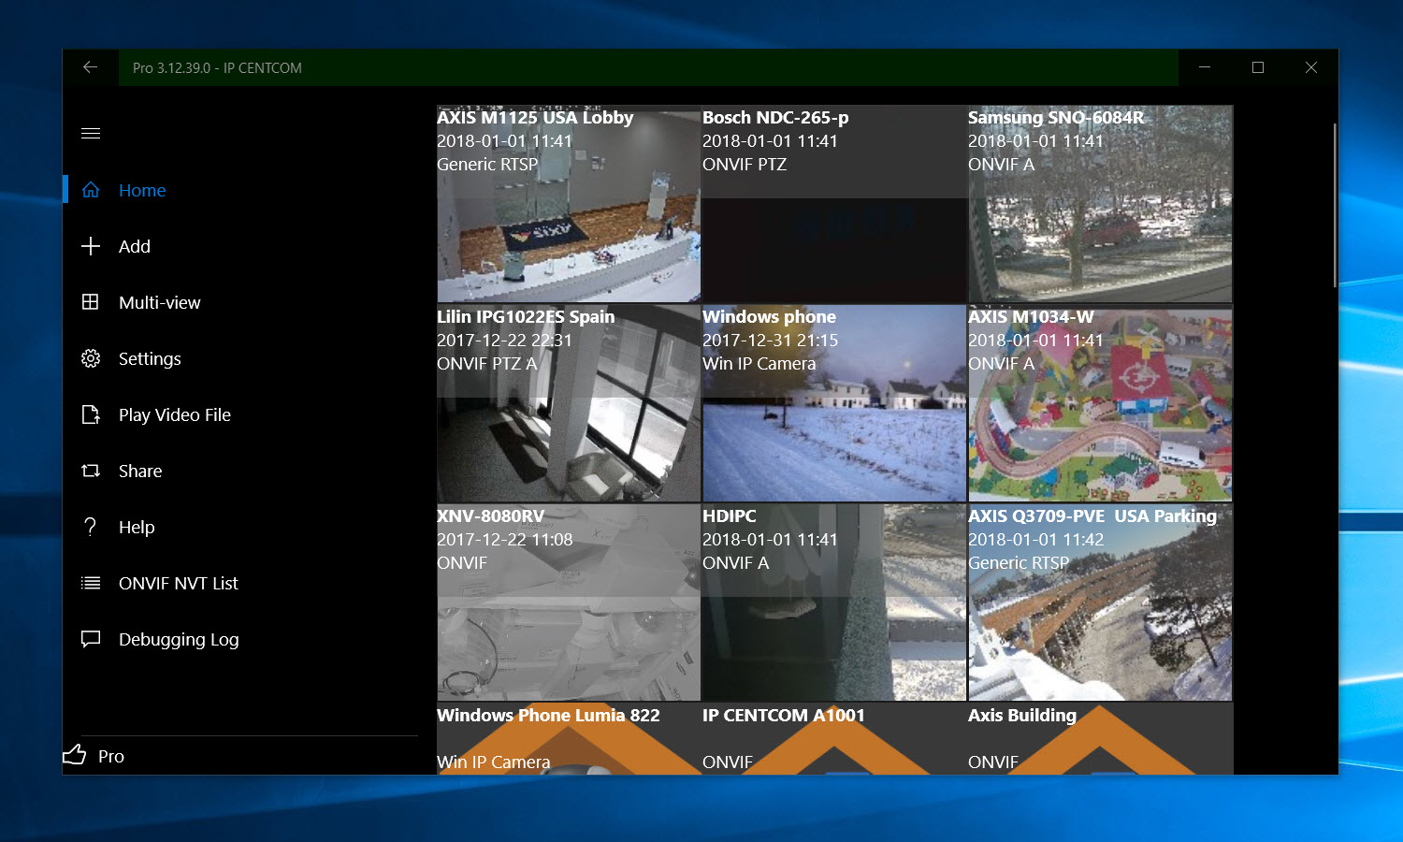Select the Add menu entry
Screen dimensions: 1403x842
[x=135, y=246]
